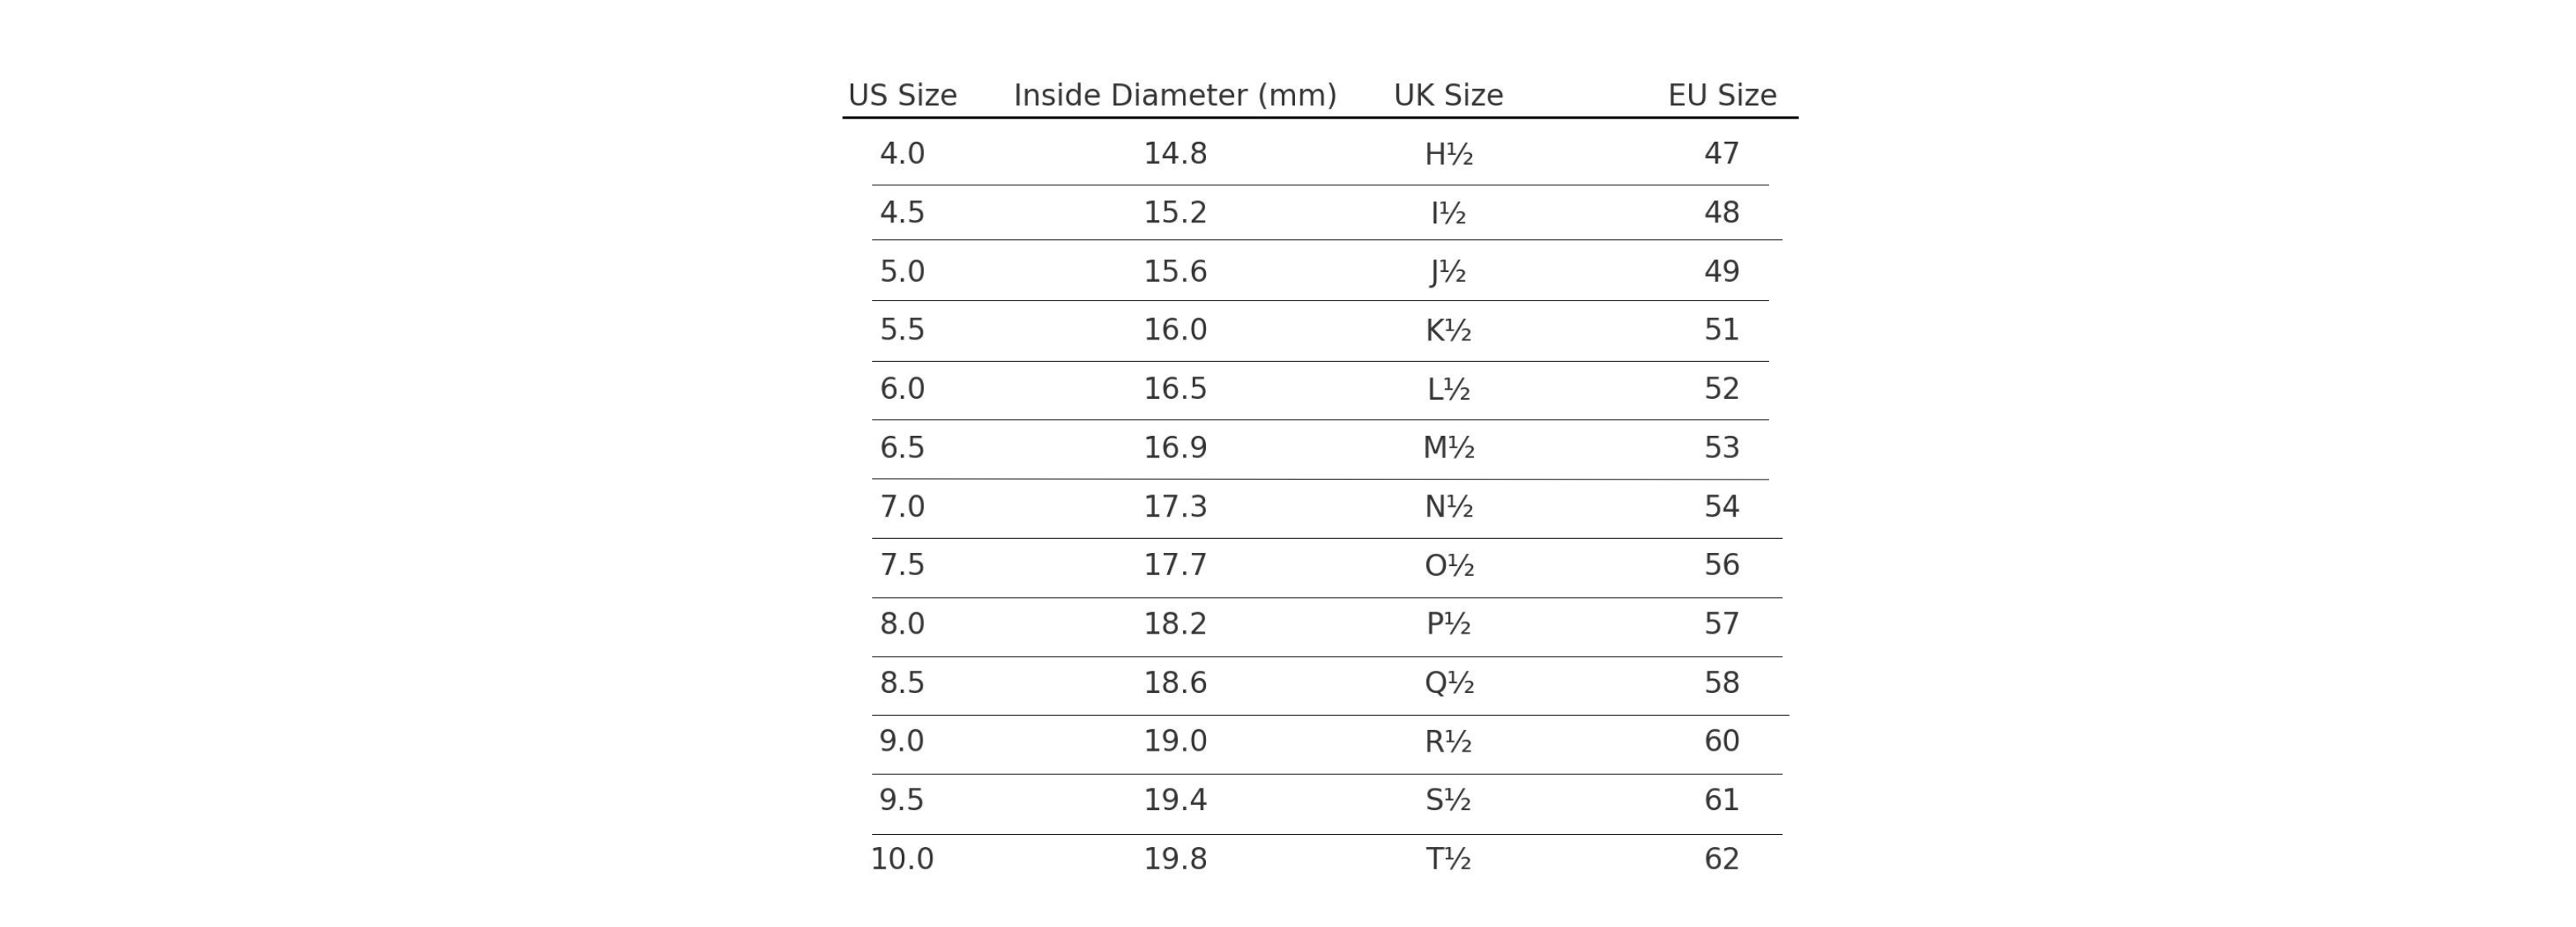Image resolution: width=2576 pixels, height=927 pixels.
Task: Click the US size 8.0 cell
Action: point(902,624)
